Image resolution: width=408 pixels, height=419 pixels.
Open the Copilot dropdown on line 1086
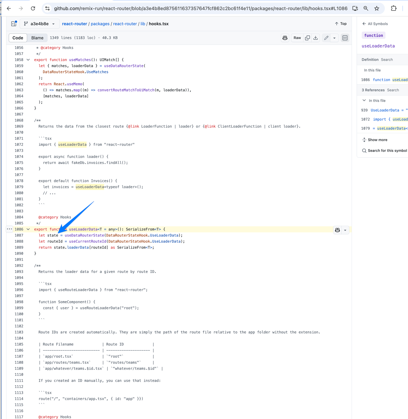pyautogui.click(x=345, y=230)
